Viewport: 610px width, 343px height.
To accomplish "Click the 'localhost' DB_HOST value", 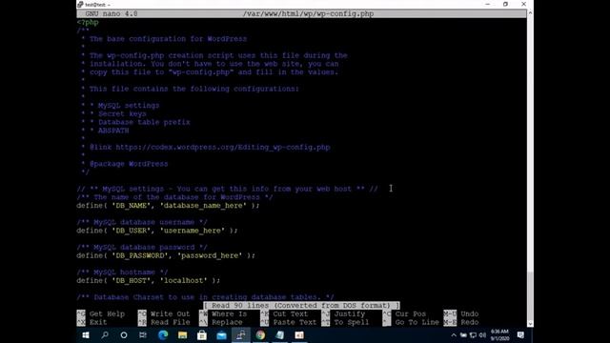I will point(184,280).
